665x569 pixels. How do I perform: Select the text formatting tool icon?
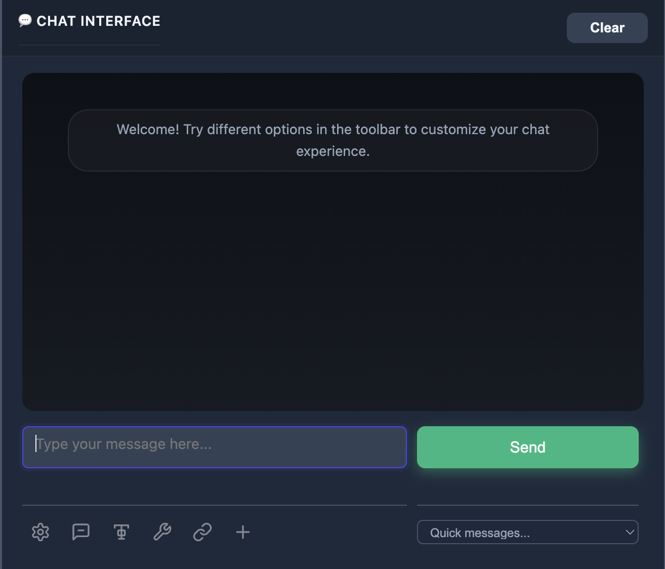(x=121, y=532)
